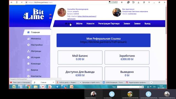Open Excel from the taskbar
The width and height of the screenshot is (176, 99).
tap(14, 87)
